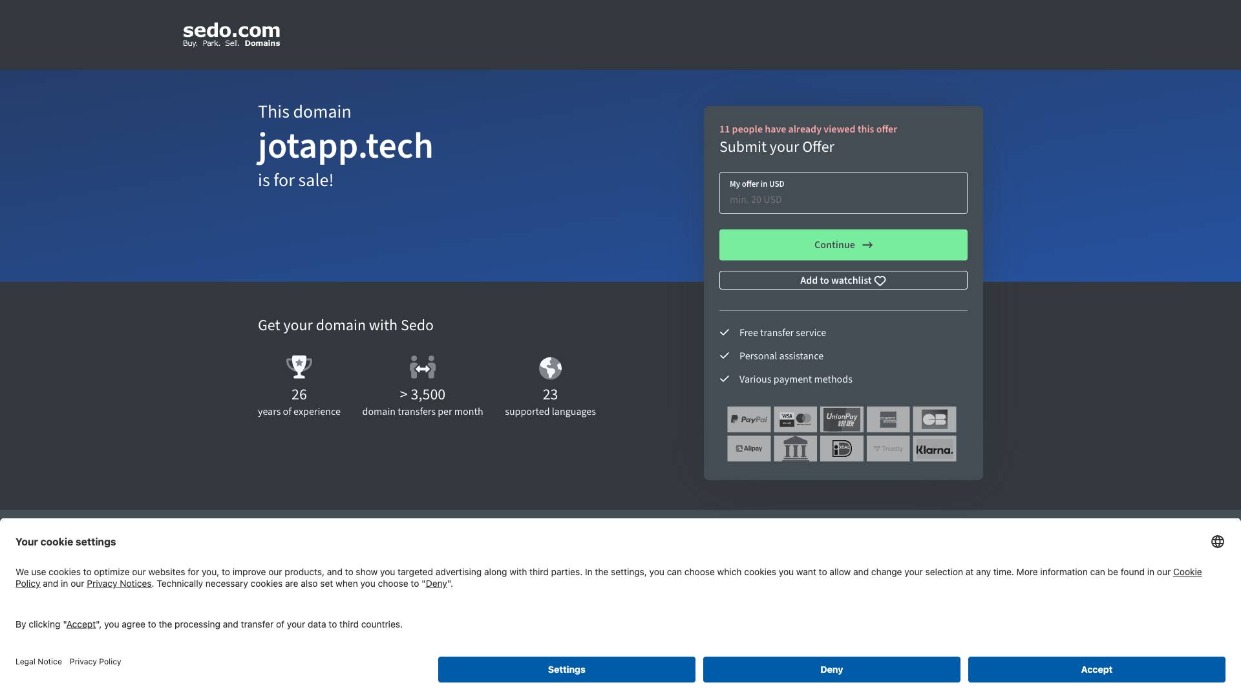1241x698 pixels.
Task: Add the domain to watchlist
Action: click(x=843, y=280)
